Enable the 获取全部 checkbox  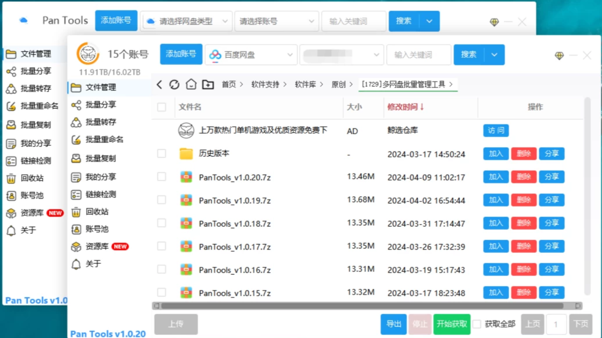click(x=477, y=324)
